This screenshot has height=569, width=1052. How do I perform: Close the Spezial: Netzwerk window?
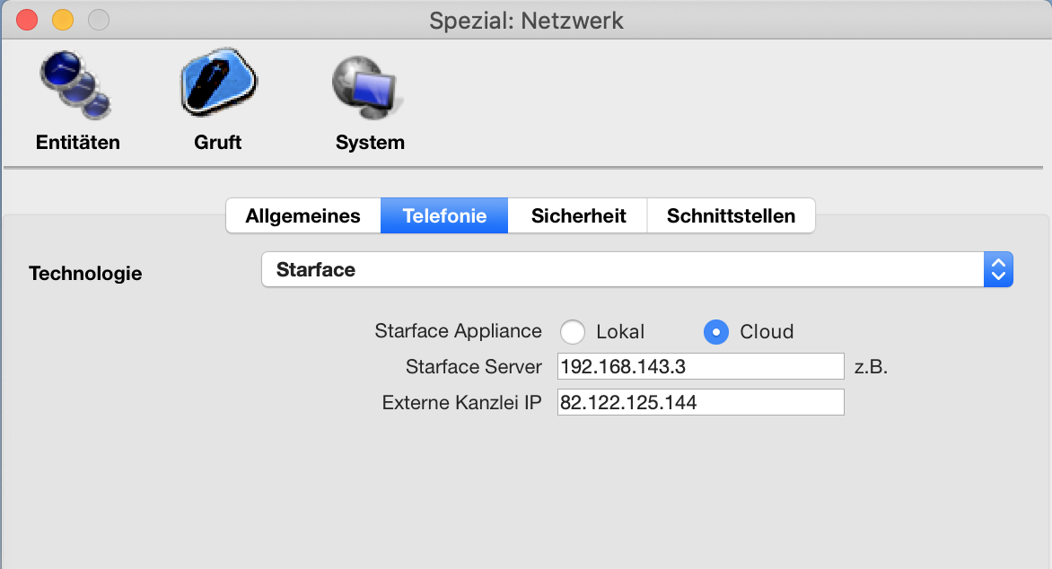coord(27,20)
